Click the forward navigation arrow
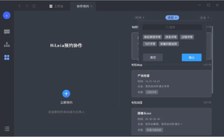This screenshot has height=137, width=224. click(x=27, y=6)
